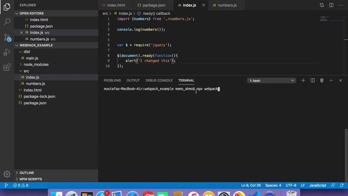Change the JavaScript language mode
This screenshot has height=196, width=348.
(x=318, y=185)
